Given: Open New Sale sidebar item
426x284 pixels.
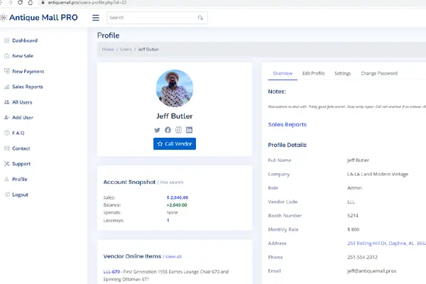Looking at the screenshot, I should (x=23, y=55).
